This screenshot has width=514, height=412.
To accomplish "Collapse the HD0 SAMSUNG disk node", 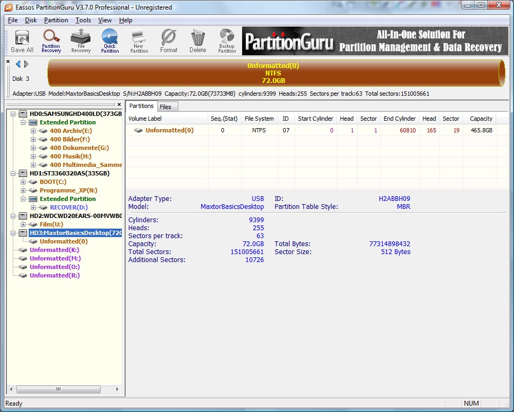I will 13,114.
